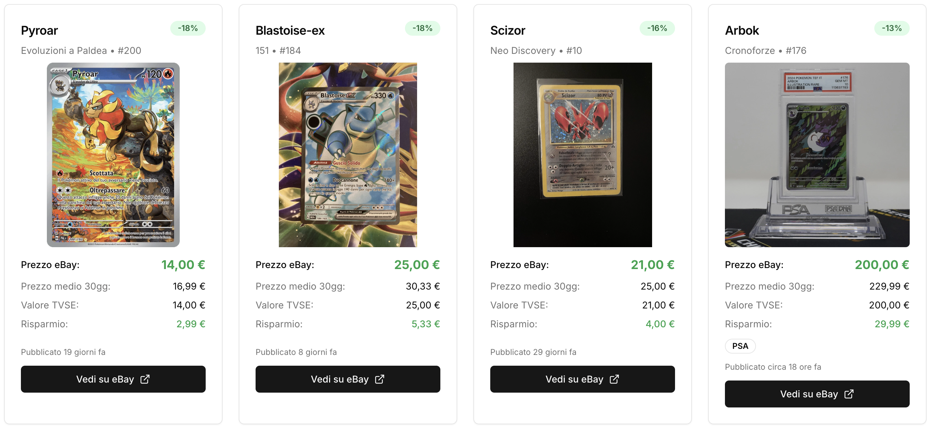The width and height of the screenshot is (936, 429).
Task: Open the Cronoforze set label
Action: click(x=749, y=51)
